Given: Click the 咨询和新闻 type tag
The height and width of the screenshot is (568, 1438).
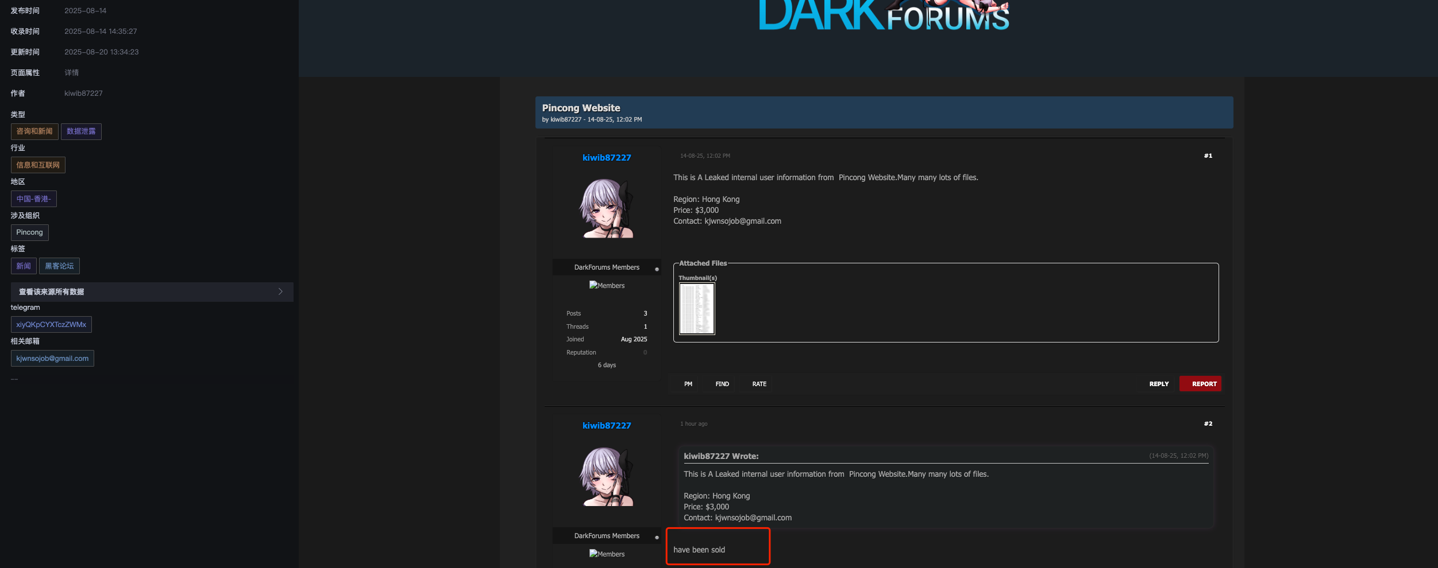Looking at the screenshot, I should coord(34,131).
